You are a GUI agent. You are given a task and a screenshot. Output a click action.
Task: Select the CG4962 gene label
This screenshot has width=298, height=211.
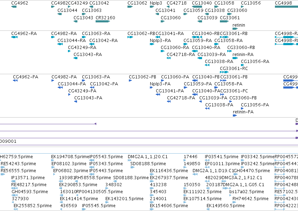coord(20,3)
